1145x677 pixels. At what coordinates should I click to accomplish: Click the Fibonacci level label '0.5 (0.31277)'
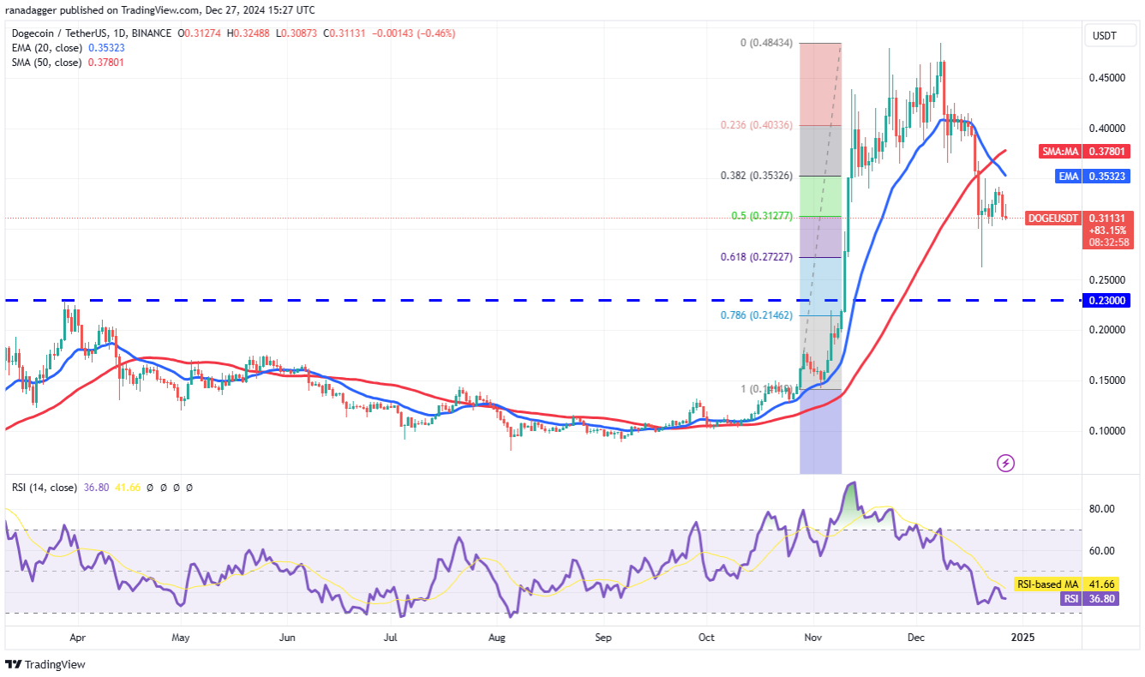[x=761, y=217]
